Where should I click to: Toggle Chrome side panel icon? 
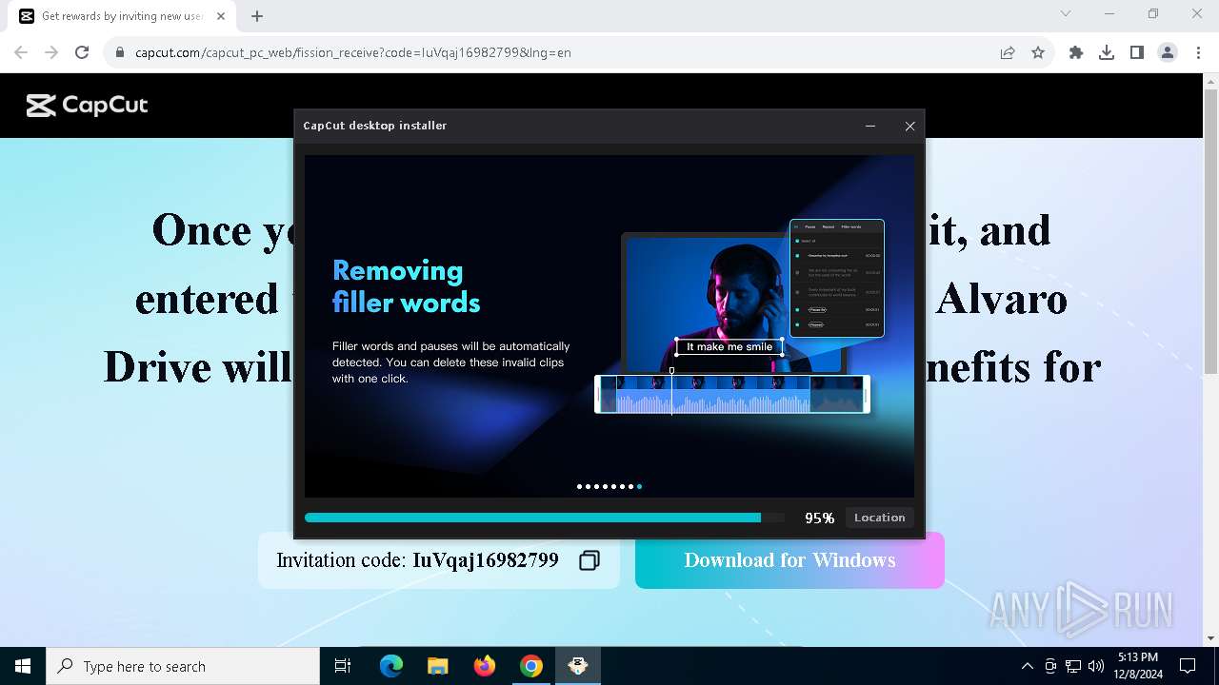tap(1137, 52)
